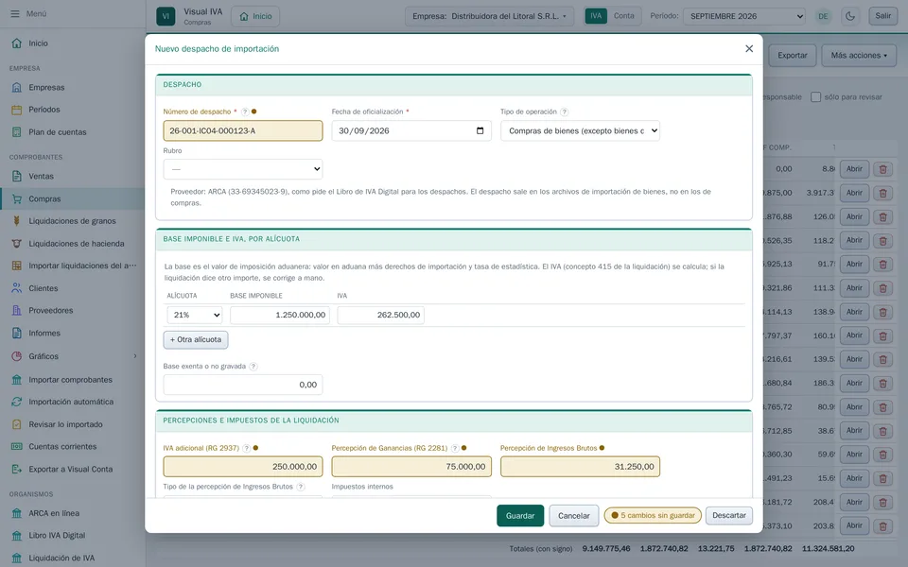Click the Libro IVA Digital icon
This screenshot has width=908, height=567.
click(17, 535)
